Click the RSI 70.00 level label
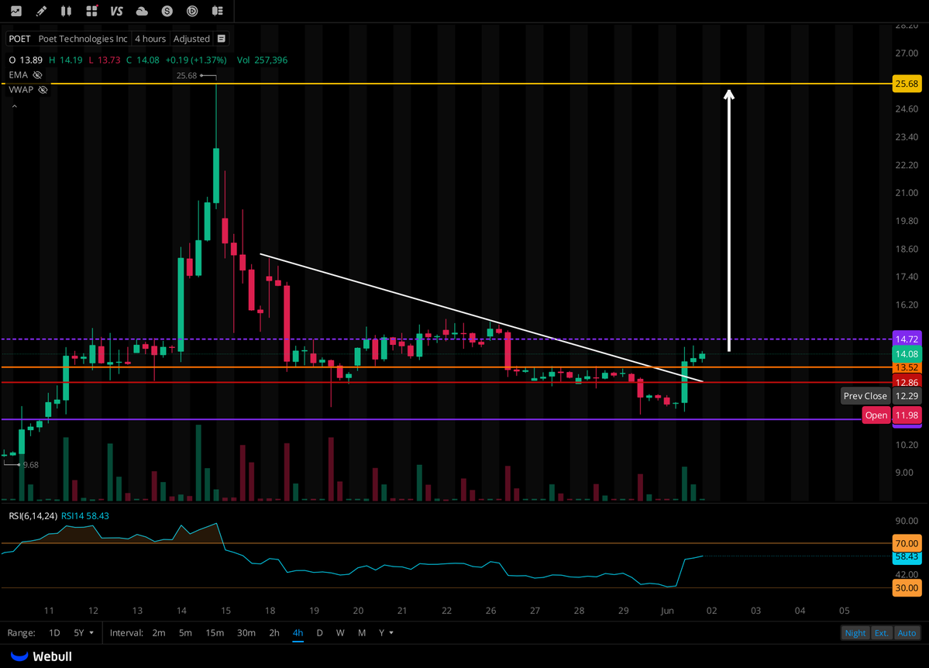929x668 pixels. [907, 543]
